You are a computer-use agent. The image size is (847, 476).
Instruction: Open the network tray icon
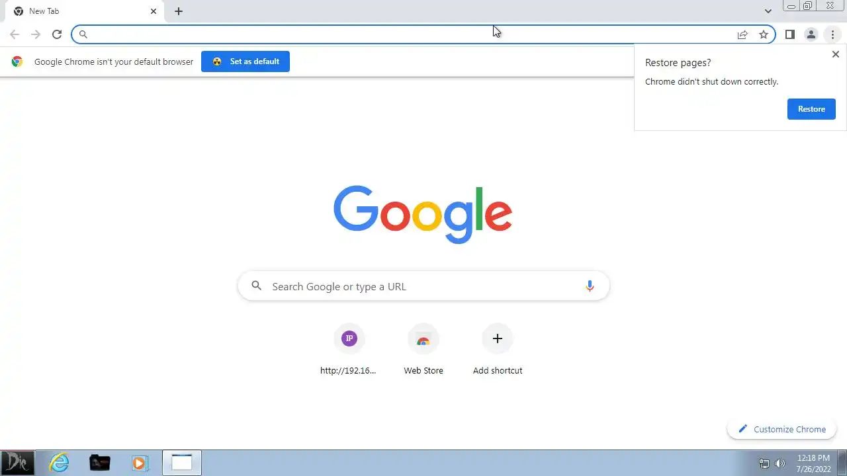click(x=764, y=463)
